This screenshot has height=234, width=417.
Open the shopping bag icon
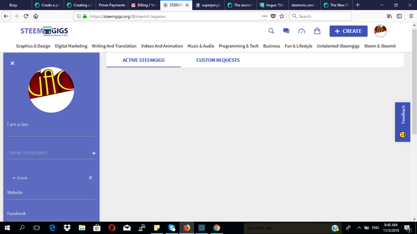point(317,31)
